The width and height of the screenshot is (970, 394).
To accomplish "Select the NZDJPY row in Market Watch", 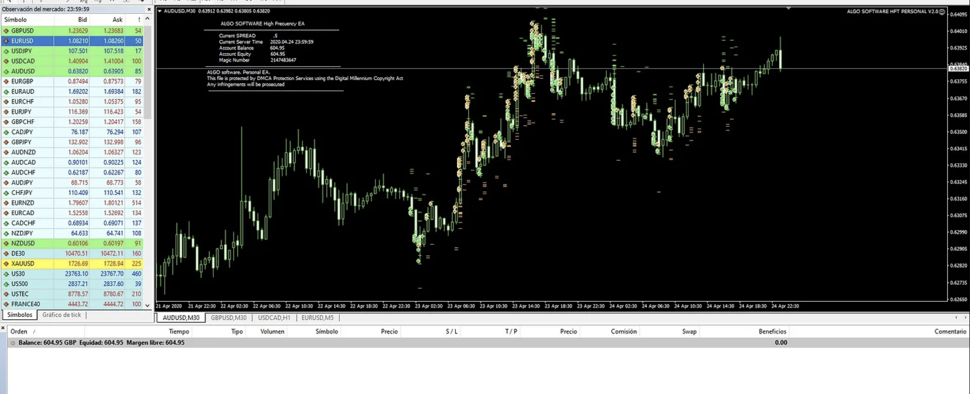I will point(72,233).
